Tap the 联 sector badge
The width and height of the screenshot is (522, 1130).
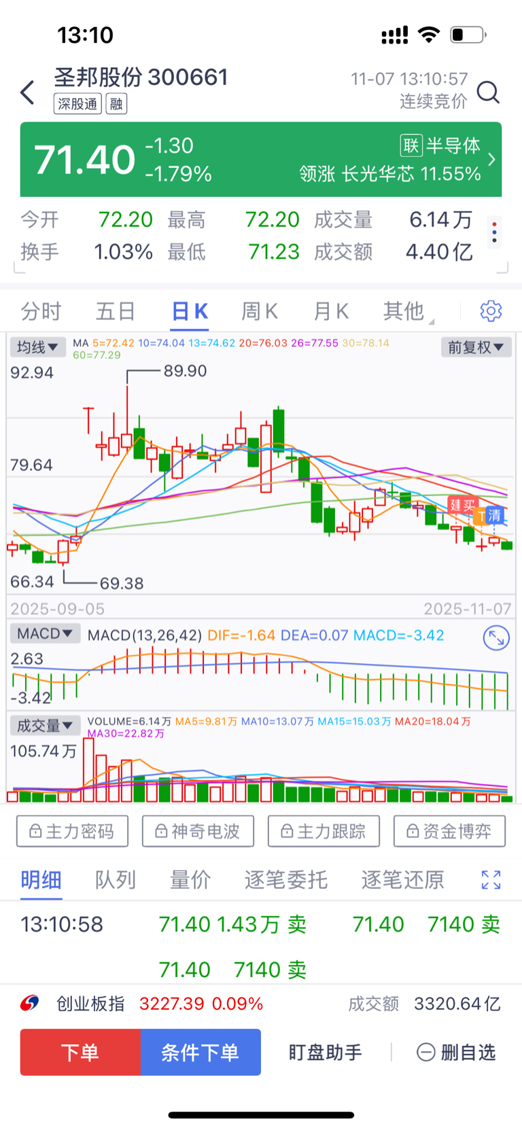click(x=411, y=145)
